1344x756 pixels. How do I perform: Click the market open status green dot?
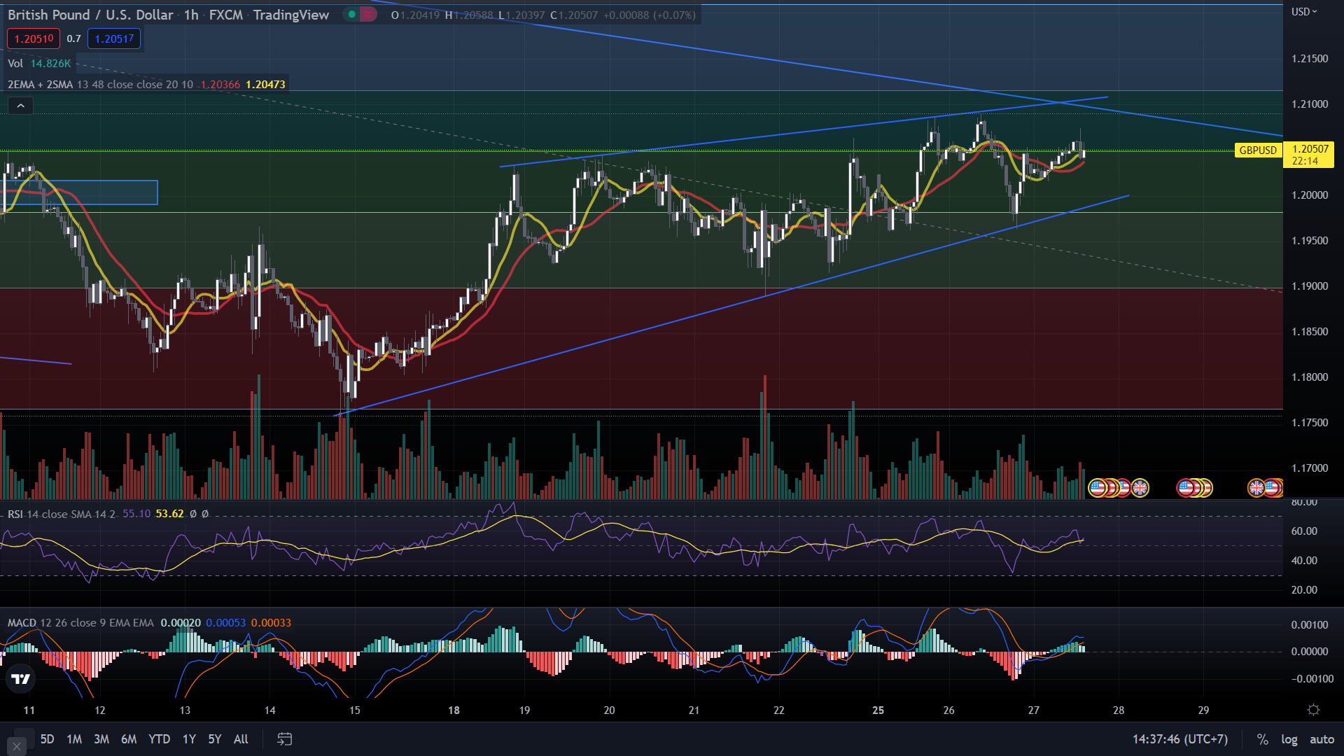click(x=351, y=15)
